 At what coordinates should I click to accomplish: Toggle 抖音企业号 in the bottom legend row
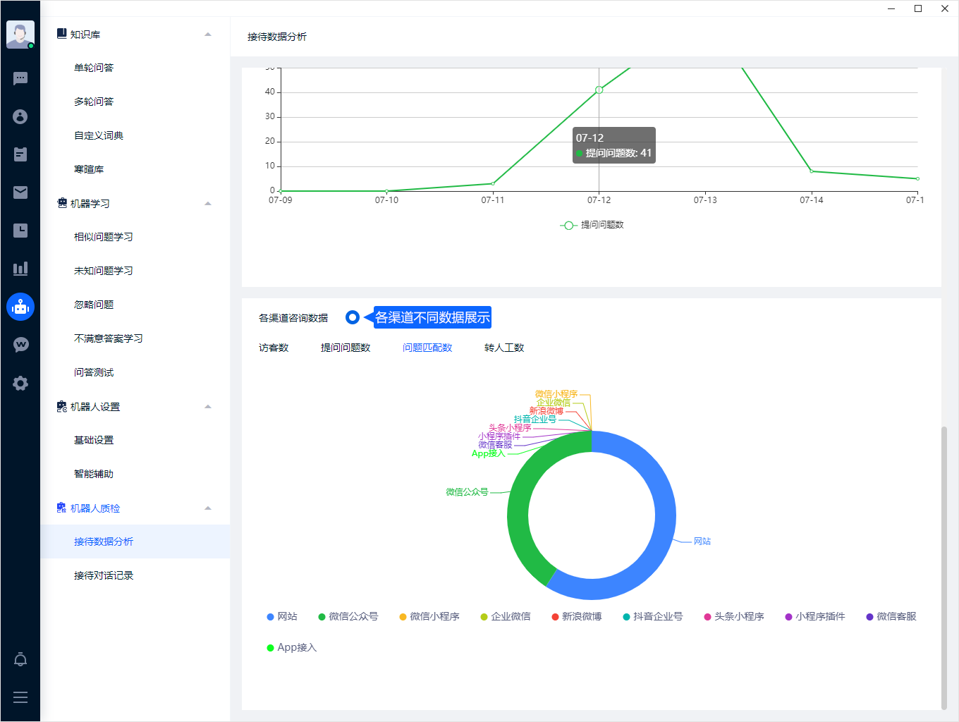[653, 616]
